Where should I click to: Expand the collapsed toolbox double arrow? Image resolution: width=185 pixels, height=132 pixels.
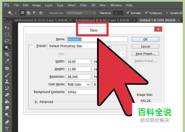coord(4,19)
